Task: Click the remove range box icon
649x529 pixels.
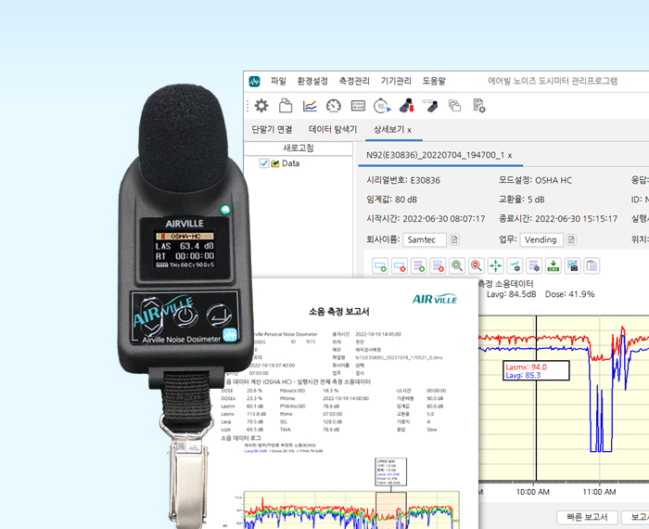Action: 400,266
